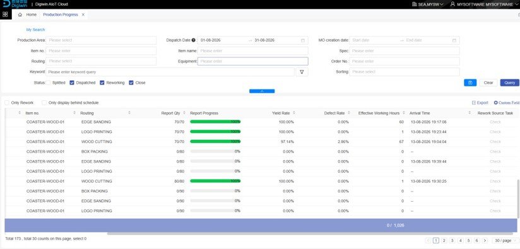Image resolution: width=520 pixels, height=249 pixels.
Task: Click the Custom Field gear icon
Action: tap(496, 103)
